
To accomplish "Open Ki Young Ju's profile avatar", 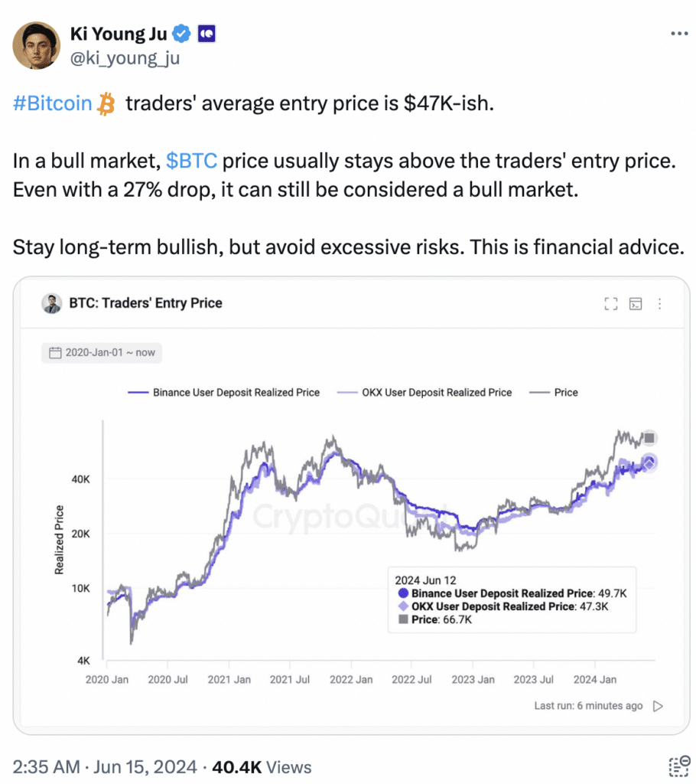I will point(37,45).
